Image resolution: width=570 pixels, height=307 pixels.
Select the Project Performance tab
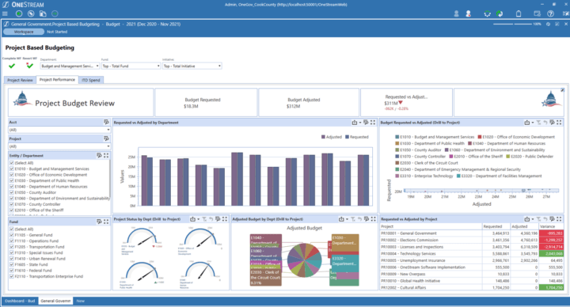[57, 80]
